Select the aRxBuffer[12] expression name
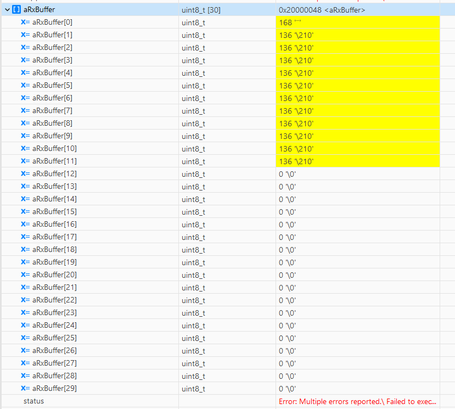 click(54, 173)
